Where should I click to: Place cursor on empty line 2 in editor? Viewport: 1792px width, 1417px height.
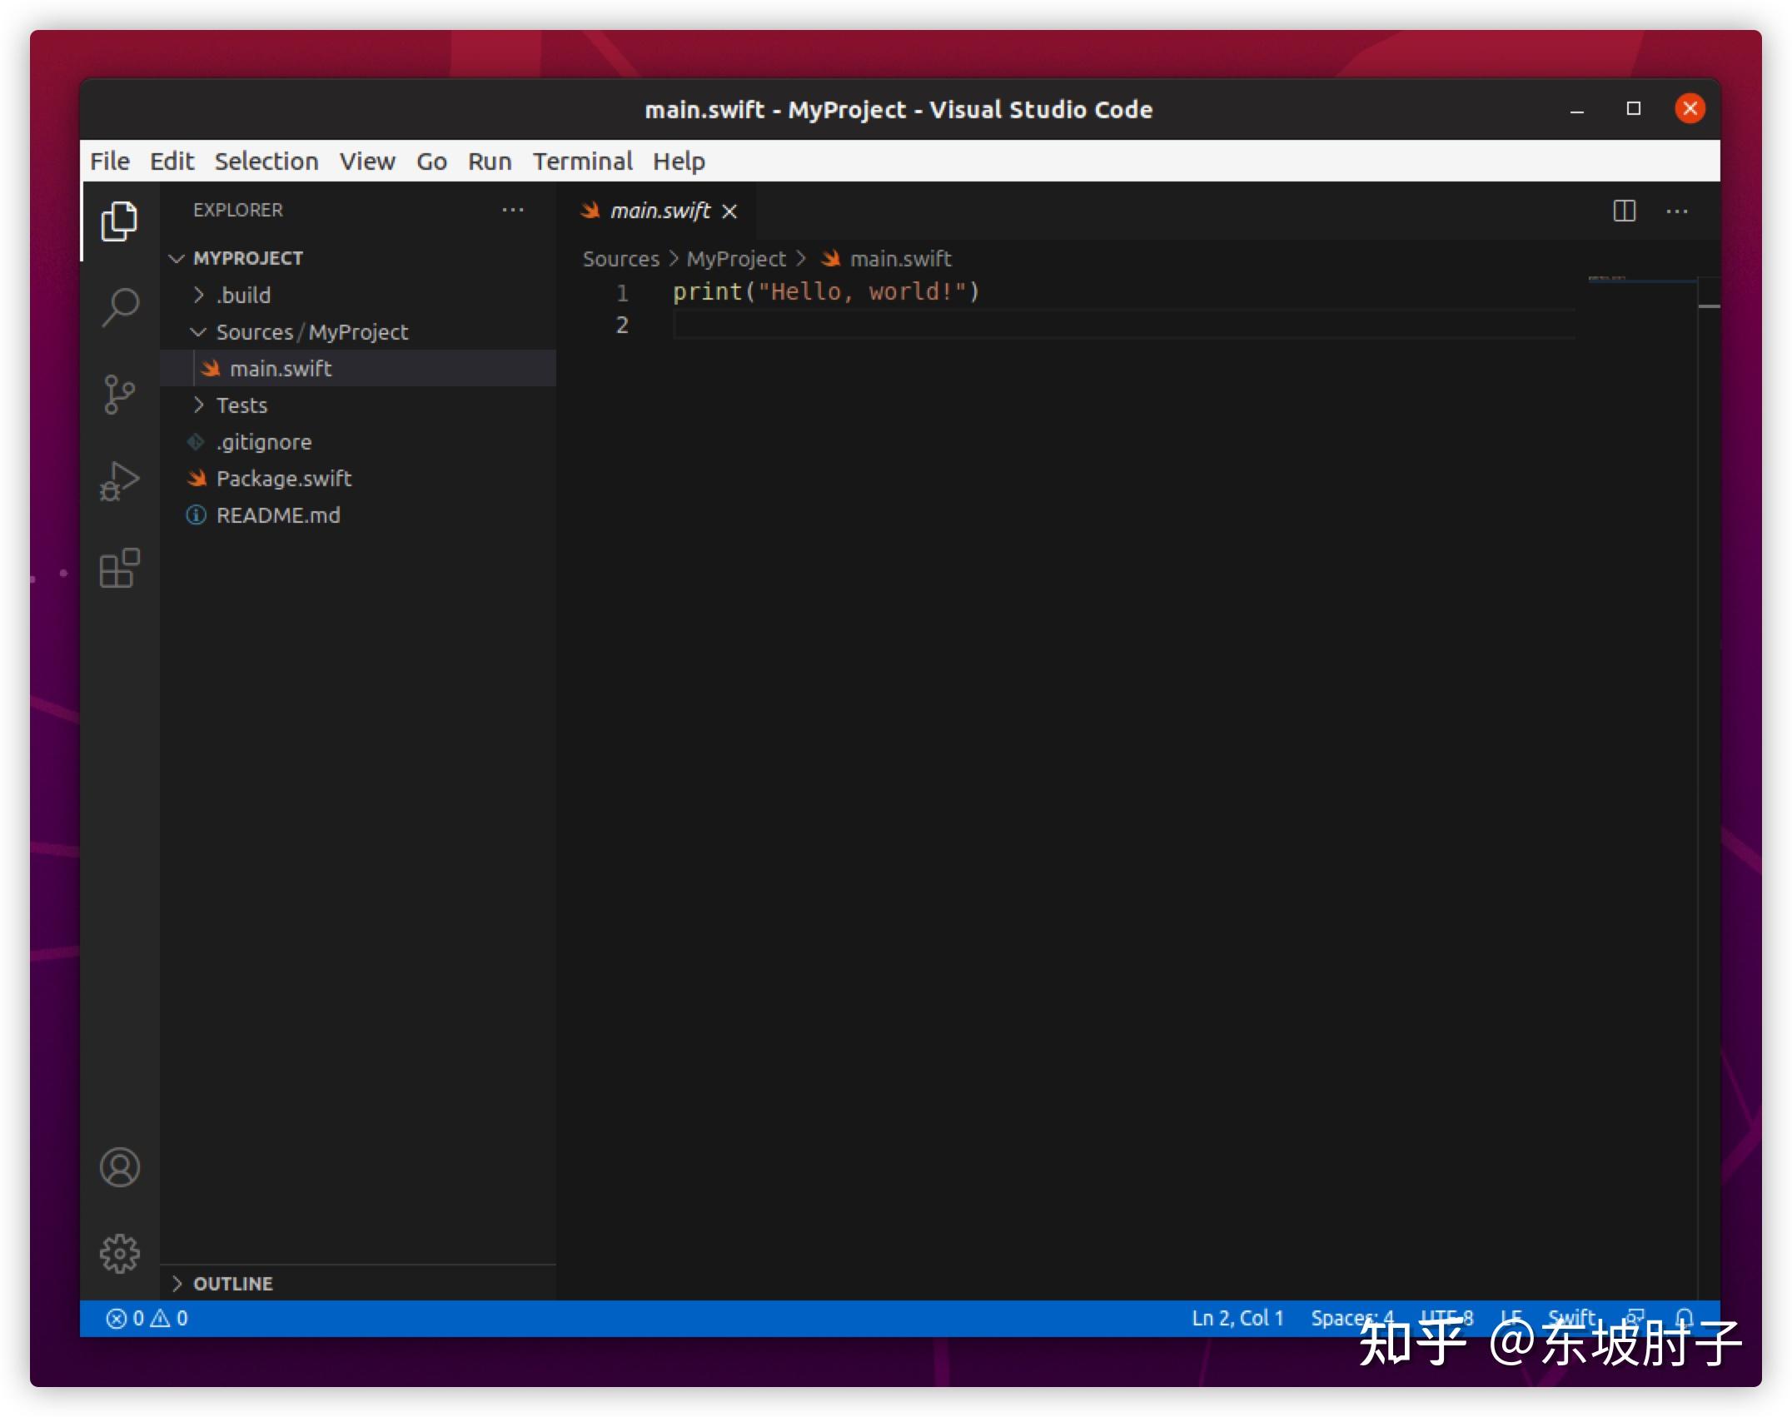coord(1124,325)
